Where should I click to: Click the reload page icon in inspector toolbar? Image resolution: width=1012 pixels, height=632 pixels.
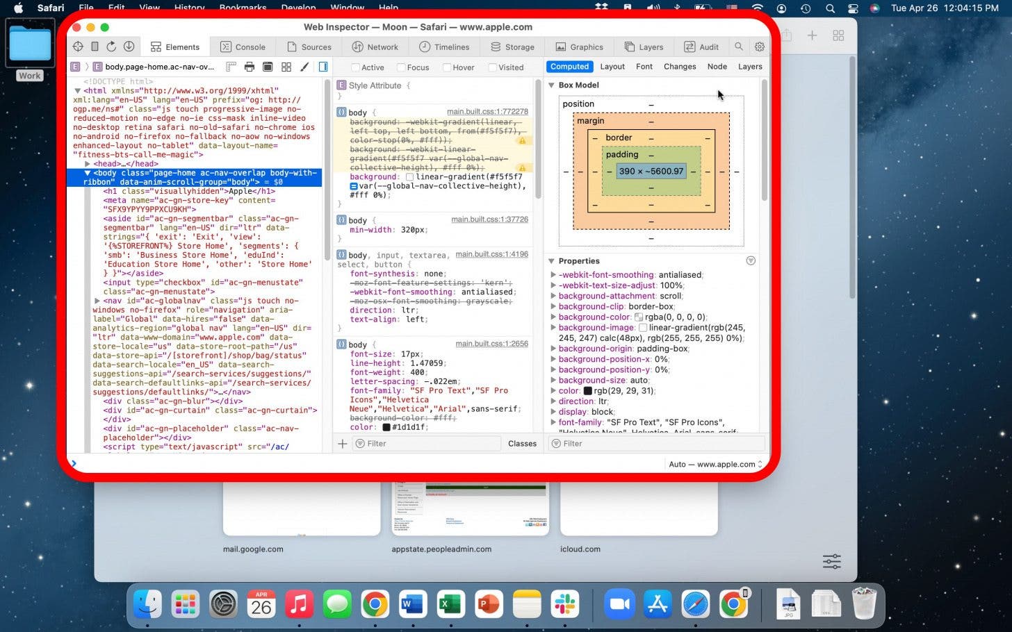[x=111, y=47]
